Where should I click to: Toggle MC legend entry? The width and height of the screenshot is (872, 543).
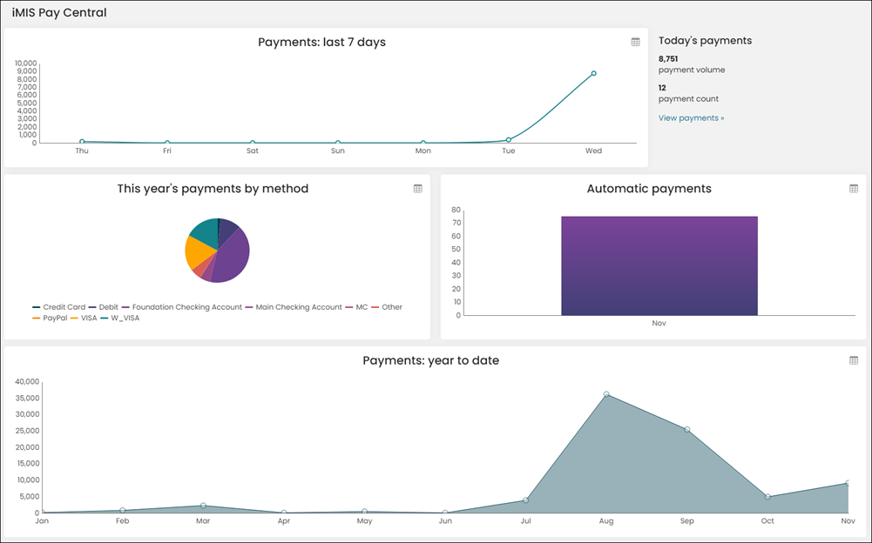pos(356,307)
